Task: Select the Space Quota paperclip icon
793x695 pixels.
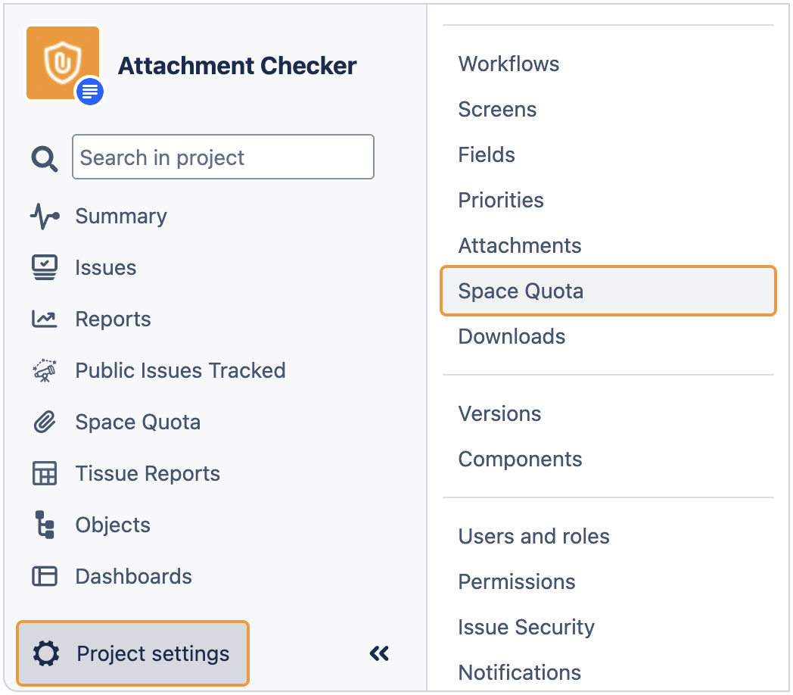Action: tap(45, 422)
